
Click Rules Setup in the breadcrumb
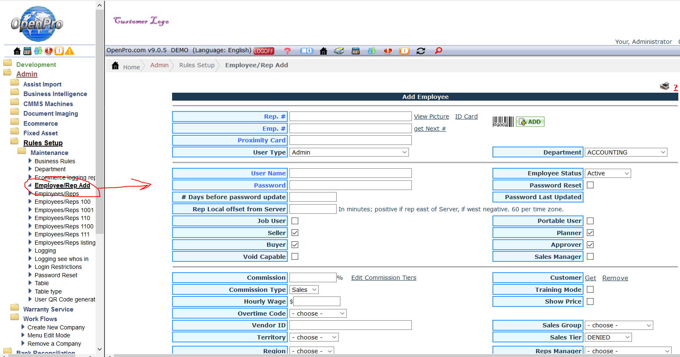(x=197, y=65)
